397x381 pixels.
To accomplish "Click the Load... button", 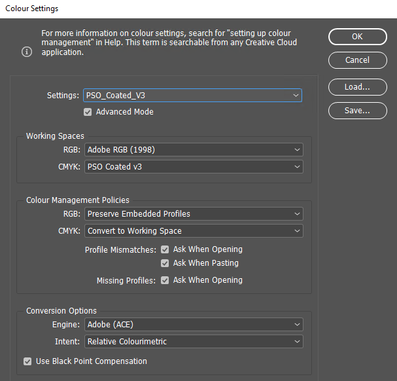I will coord(357,86).
